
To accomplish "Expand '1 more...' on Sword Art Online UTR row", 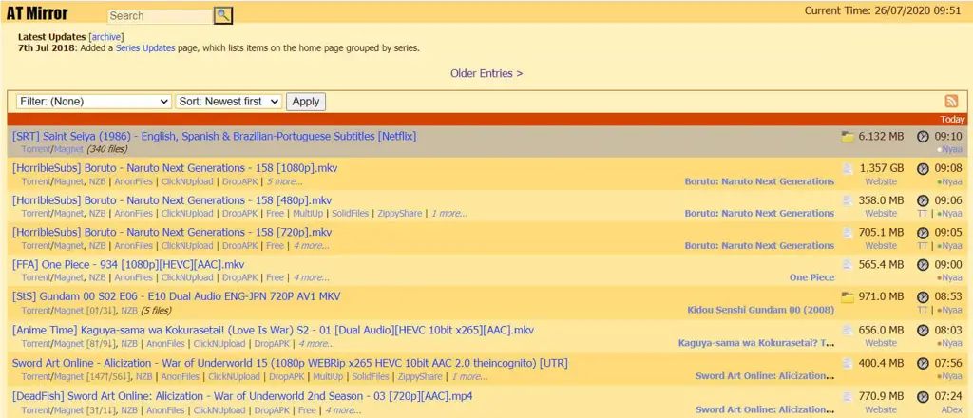I will click(x=469, y=376).
